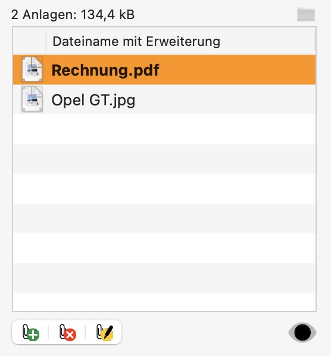This screenshot has height=356, width=331.
Task: Open the attachments folder icon
Action: click(306, 15)
